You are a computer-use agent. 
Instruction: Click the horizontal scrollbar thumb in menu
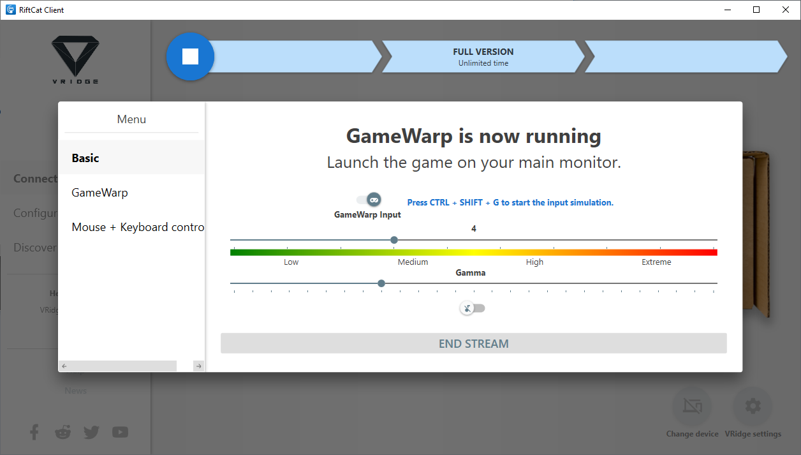point(123,366)
